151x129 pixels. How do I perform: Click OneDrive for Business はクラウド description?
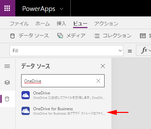(69, 114)
